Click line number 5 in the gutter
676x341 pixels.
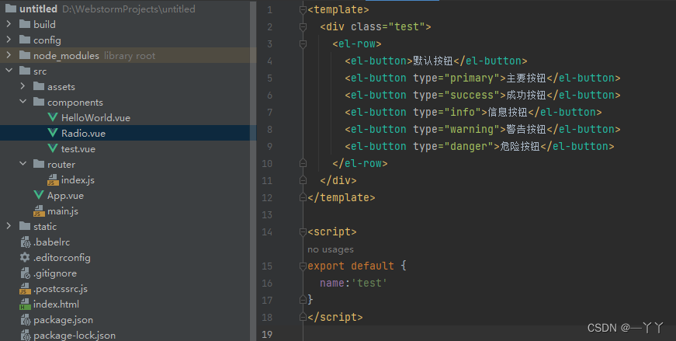pos(269,78)
